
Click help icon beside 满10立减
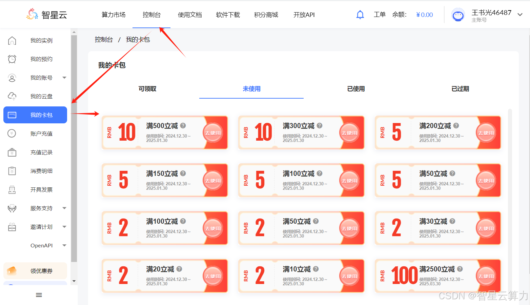point(316,269)
